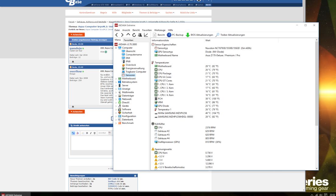This screenshot has height=196, width=336.
Task: Select Sensoren in the tree
Action: [130, 75]
